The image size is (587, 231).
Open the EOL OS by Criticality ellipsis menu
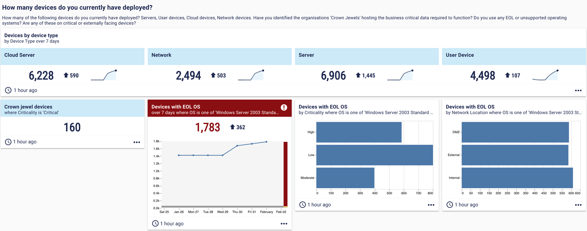point(431,205)
